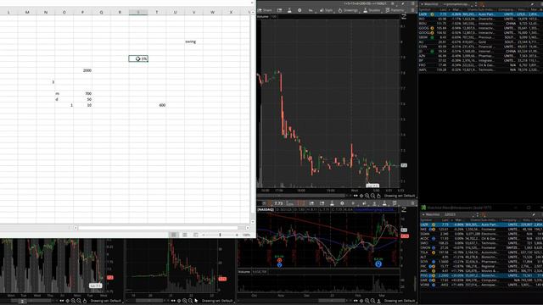Select the pan hand under bottom-left chart

point(85,301)
